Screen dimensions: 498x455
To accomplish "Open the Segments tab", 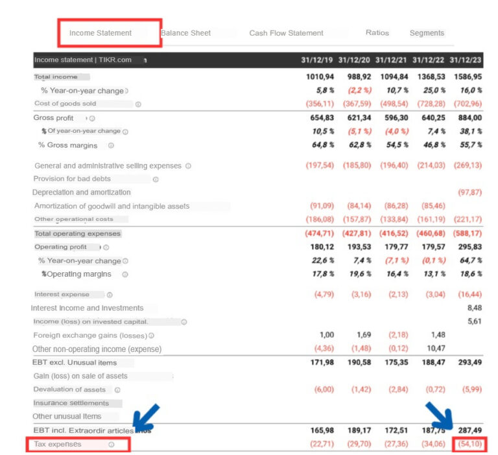I will [427, 33].
